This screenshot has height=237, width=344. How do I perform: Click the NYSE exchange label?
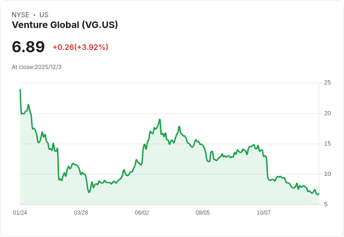21,15
